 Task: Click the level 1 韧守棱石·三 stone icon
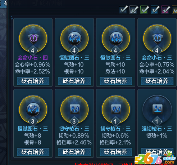(x=116, y=110)
